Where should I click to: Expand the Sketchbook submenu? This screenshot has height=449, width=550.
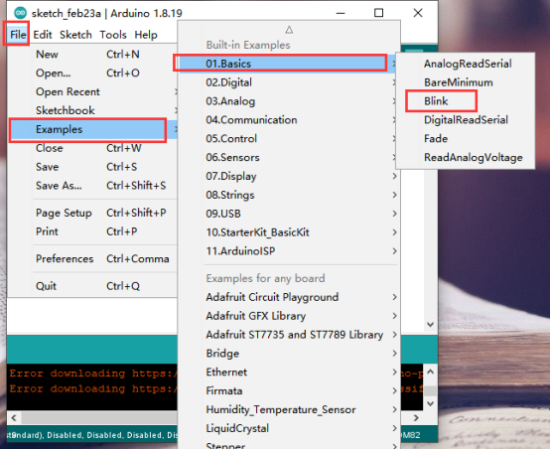(92, 110)
